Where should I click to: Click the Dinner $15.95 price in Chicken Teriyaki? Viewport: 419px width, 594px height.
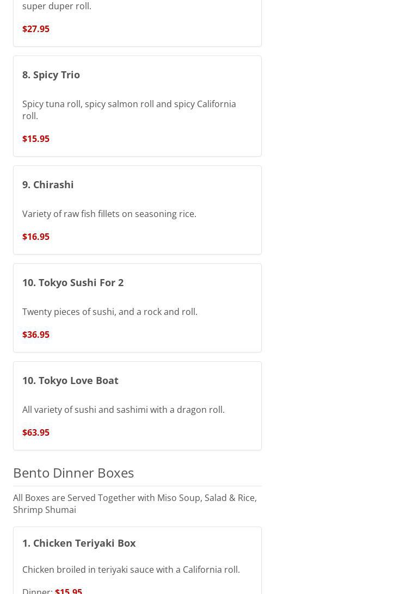(x=69, y=590)
